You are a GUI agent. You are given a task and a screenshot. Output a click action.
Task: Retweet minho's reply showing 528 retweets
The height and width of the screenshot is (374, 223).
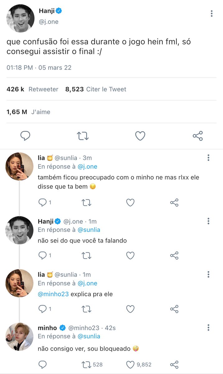[92, 364]
